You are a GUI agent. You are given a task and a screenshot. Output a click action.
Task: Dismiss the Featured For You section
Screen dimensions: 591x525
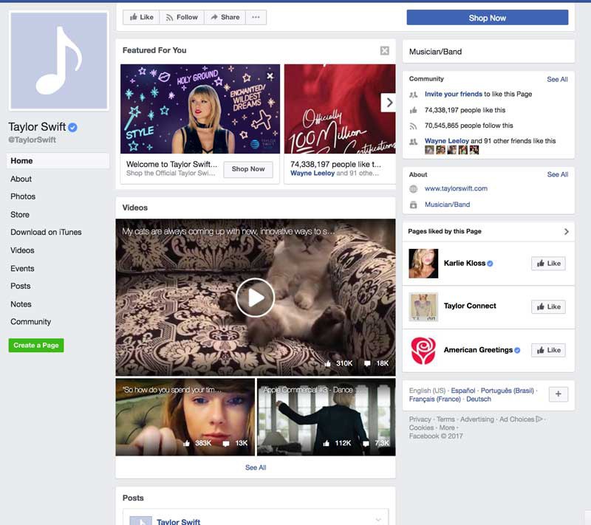pyautogui.click(x=384, y=50)
